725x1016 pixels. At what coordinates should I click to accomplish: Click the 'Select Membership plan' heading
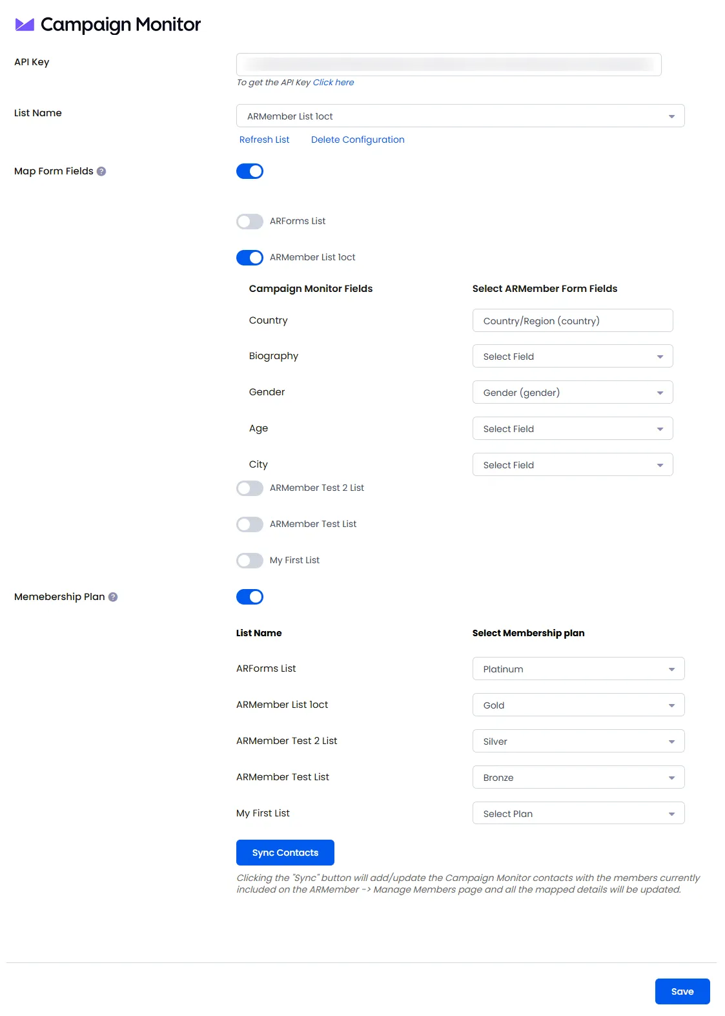pyautogui.click(x=528, y=633)
